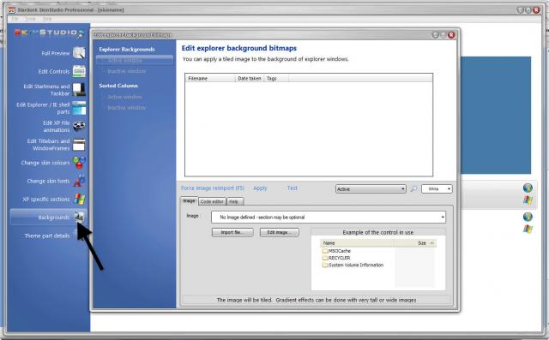Open the Image selection dropdown
The height and width of the screenshot is (340, 549).
click(329, 218)
